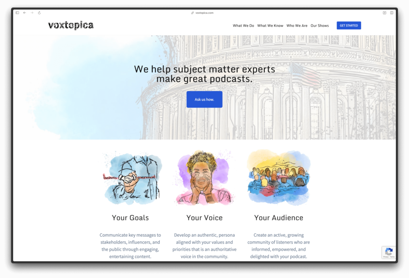Screen dimensions: 409x278
Task: Click the reCAPTCHA badge
Action: [389, 252]
